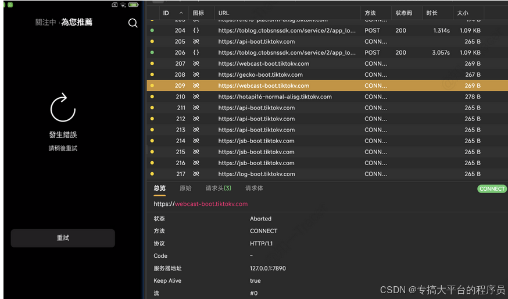Screen dimensions: 508x299
Task: Select the toblog.ctobsnssdk.com URL in row 204
Action: coord(287,30)
